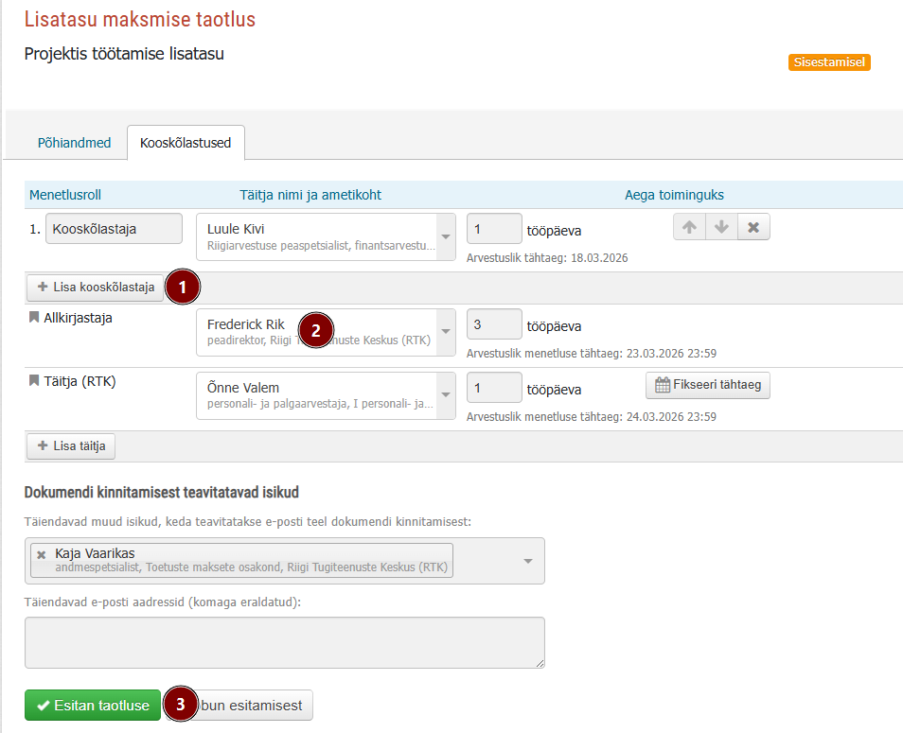Remove Kaja Vaarikas from notified persons
The image size is (903, 733).
(41, 555)
